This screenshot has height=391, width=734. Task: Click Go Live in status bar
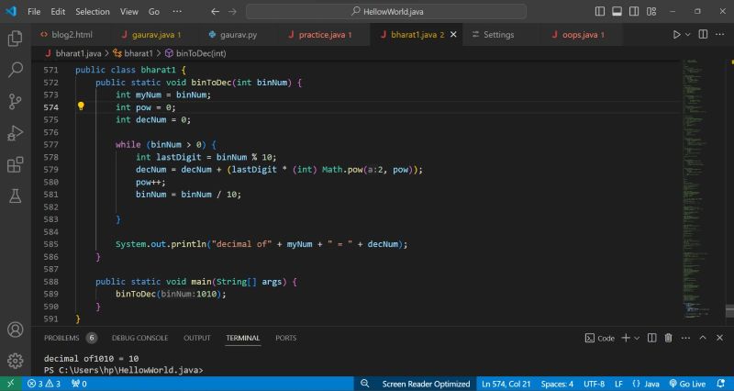tap(687, 384)
